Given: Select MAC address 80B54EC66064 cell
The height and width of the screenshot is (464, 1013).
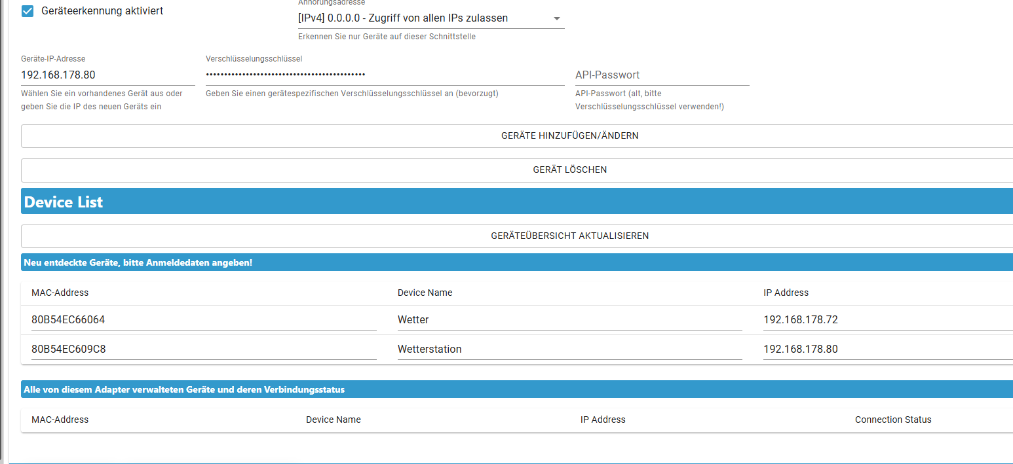Looking at the screenshot, I should (x=203, y=320).
